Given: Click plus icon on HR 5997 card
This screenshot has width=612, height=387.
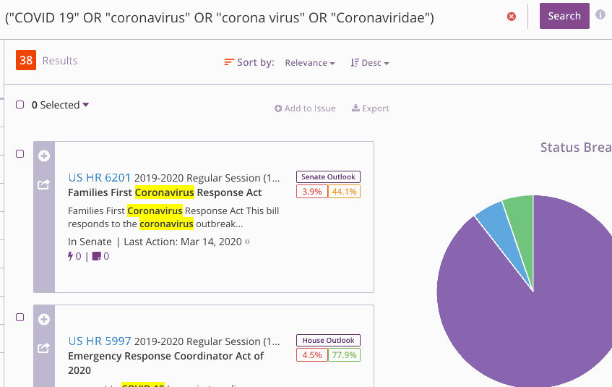Looking at the screenshot, I should [44, 320].
